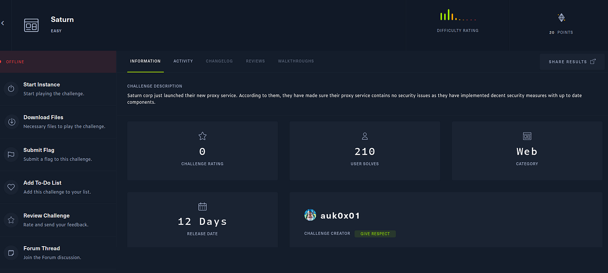608x273 pixels.
Task: View the Reviews tab
Action: pyautogui.click(x=255, y=61)
